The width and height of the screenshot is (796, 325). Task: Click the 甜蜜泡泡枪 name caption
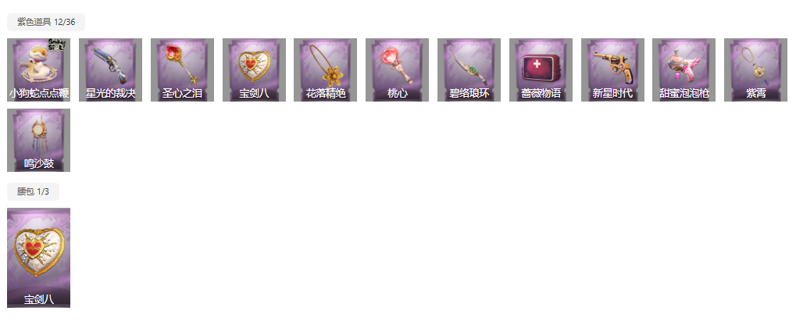684,94
